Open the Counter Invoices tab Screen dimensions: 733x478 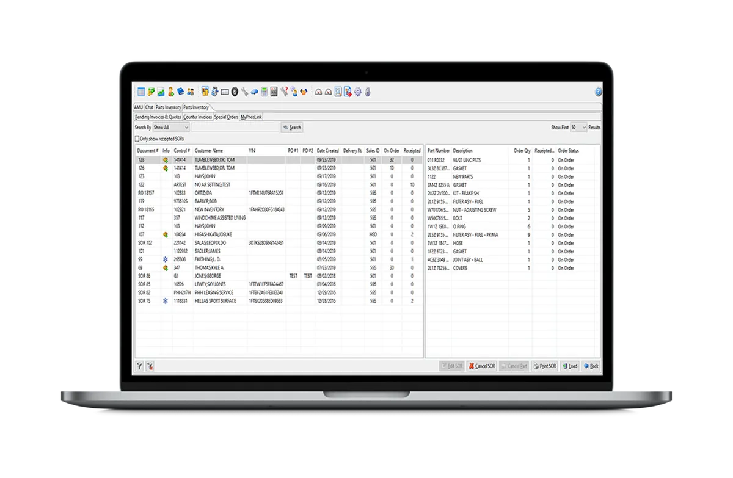pos(198,117)
